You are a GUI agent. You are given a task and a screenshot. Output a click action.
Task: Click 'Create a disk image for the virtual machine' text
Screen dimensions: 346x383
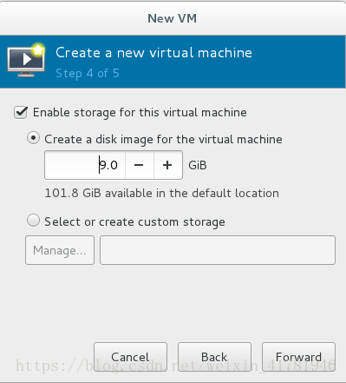pos(163,140)
